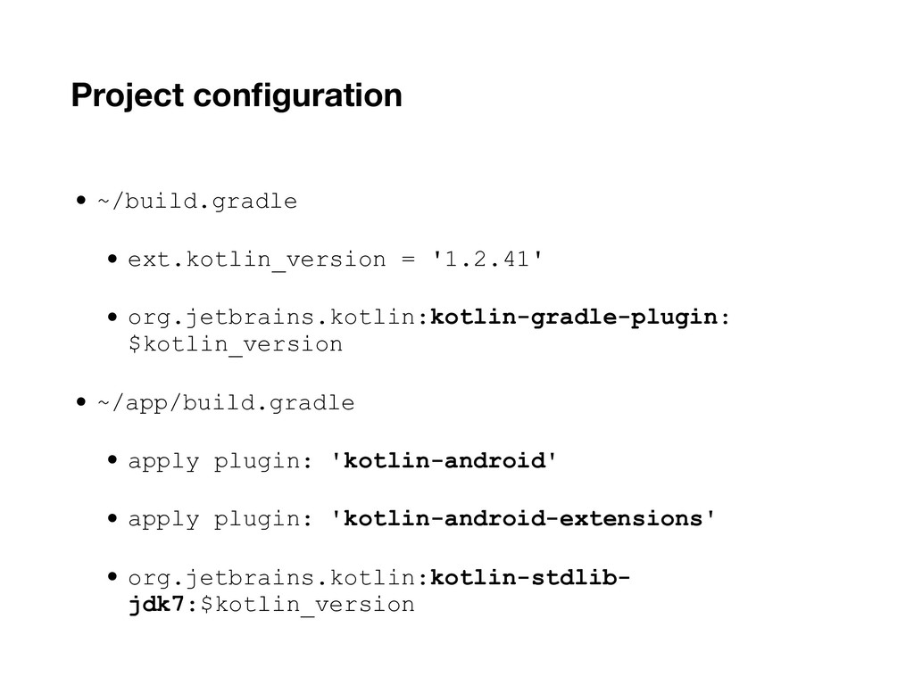Click $kotlin_version below the kotlin-gradle-plugin line
The height and width of the screenshot is (685, 914).
[236, 344]
